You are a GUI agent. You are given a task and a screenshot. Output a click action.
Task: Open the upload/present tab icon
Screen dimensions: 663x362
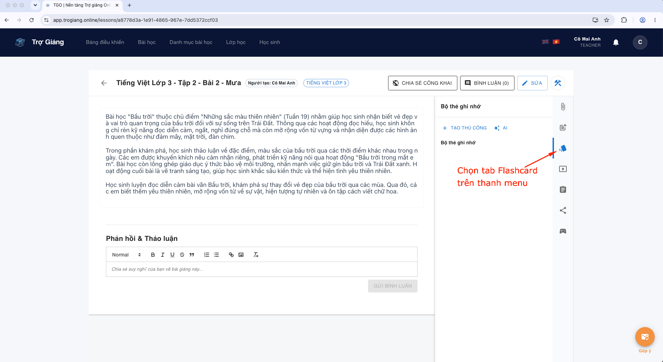tap(563, 169)
